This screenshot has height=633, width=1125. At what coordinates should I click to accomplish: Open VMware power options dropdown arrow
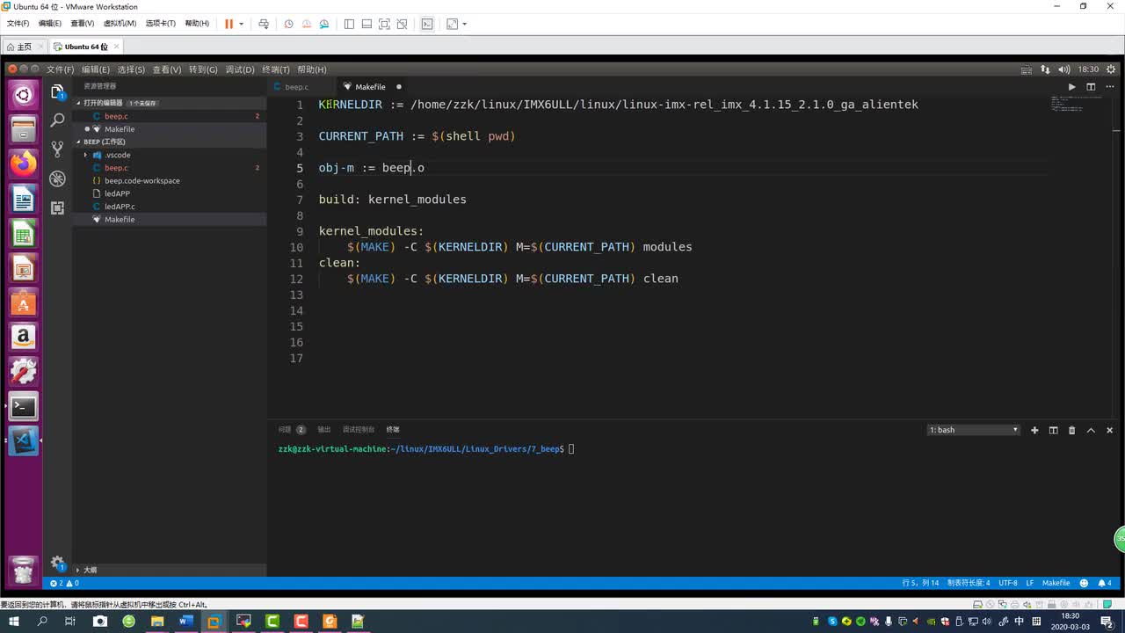click(241, 24)
